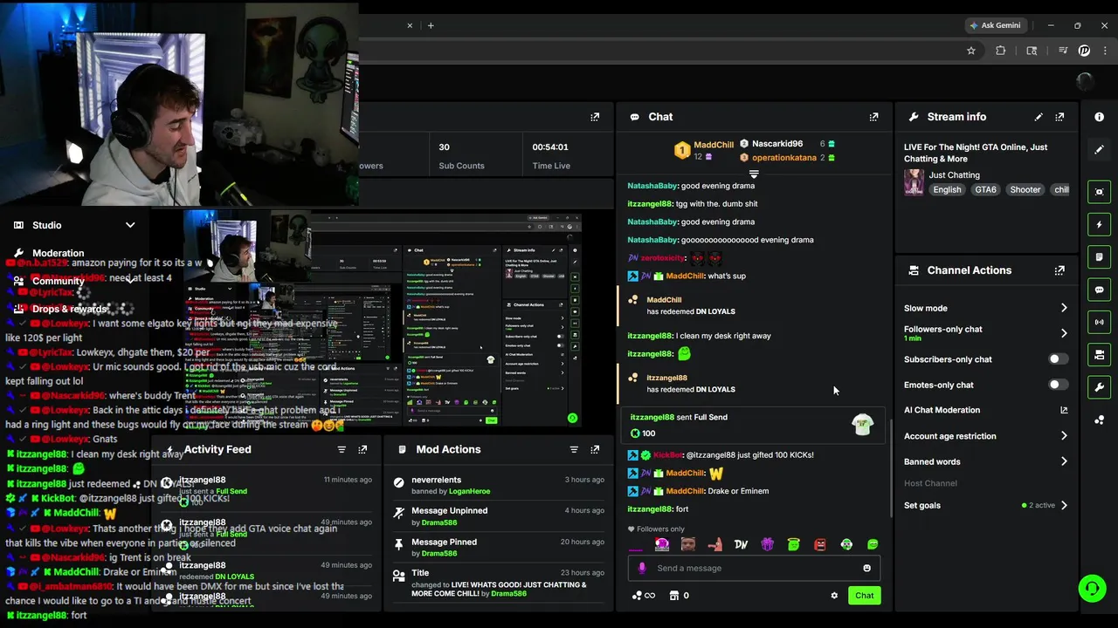Click the purple microphone icon in chat input
1118x628 pixels.
pyautogui.click(x=642, y=568)
